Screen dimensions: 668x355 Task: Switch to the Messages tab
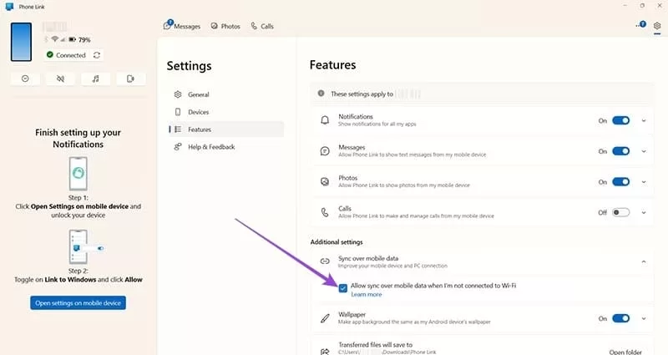[182, 27]
